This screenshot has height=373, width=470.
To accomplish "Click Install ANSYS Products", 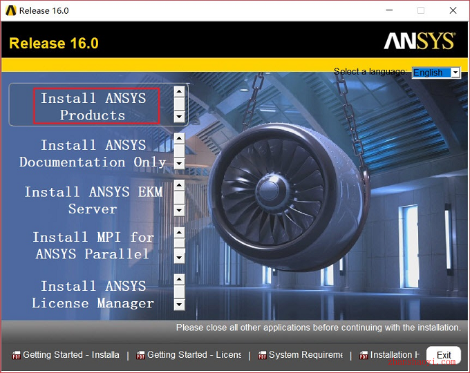I will coord(93,106).
